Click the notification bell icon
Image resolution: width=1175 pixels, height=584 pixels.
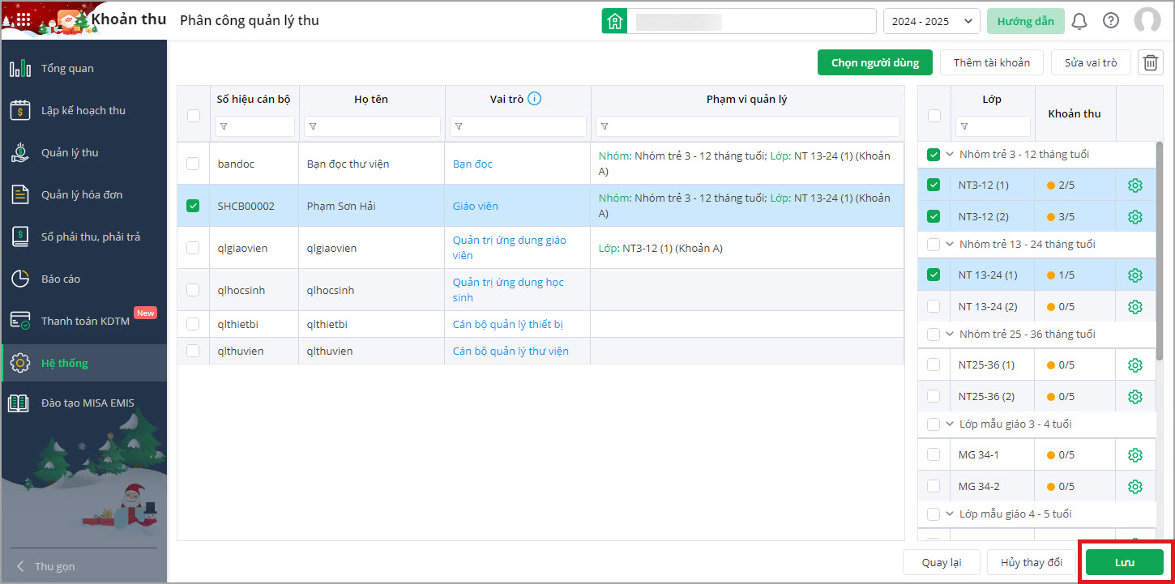1079,21
